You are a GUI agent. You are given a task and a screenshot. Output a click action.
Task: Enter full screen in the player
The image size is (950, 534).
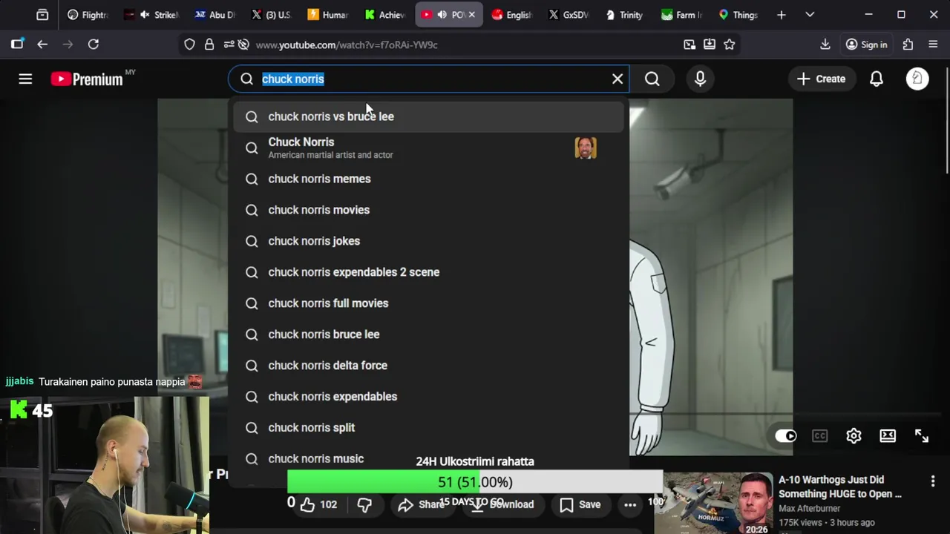922,436
